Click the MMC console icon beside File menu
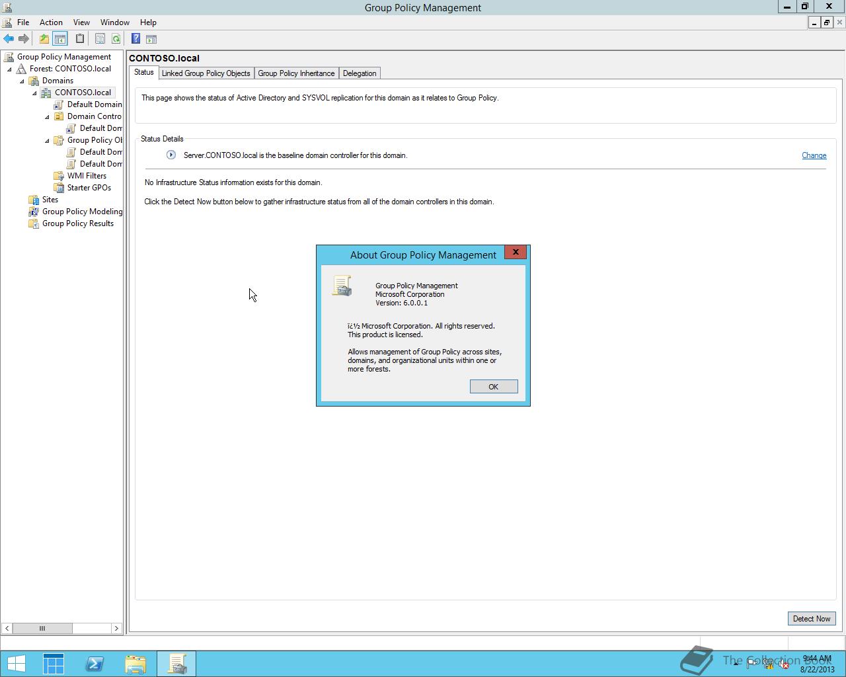The height and width of the screenshot is (677, 846). tap(7, 22)
